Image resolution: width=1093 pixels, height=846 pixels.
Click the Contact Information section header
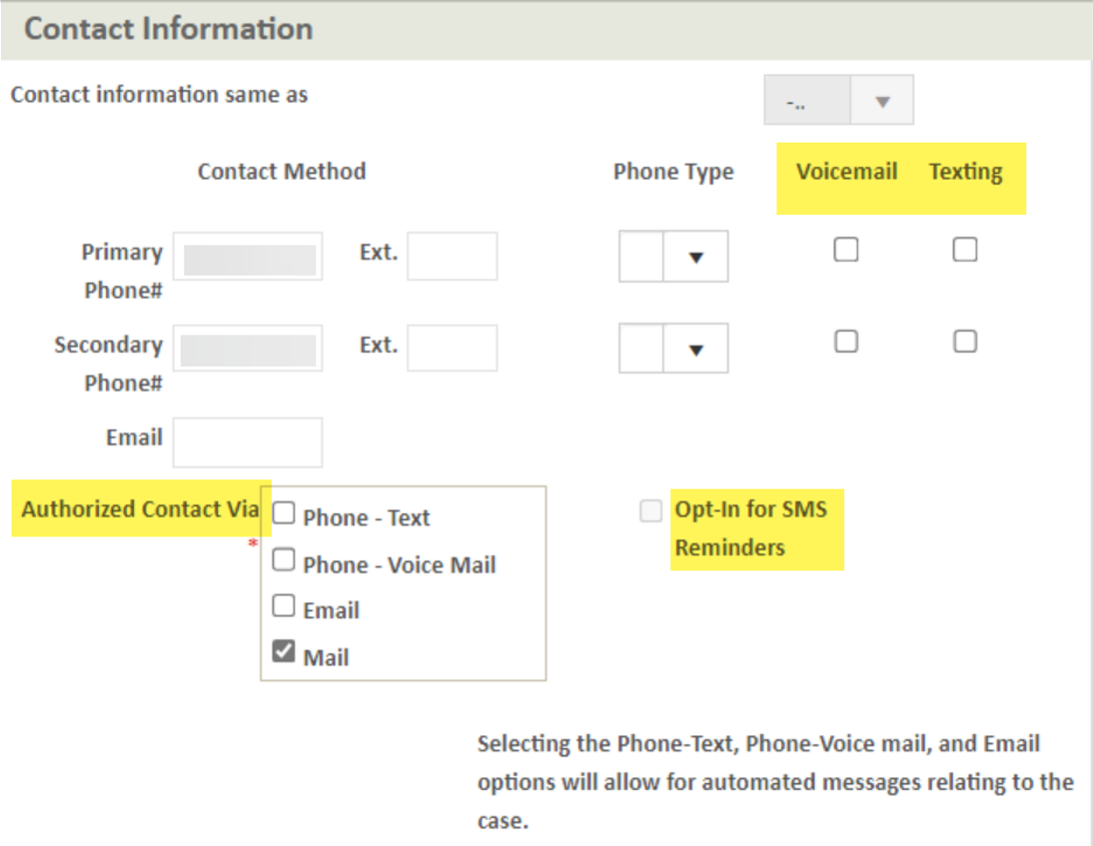tap(166, 29)
